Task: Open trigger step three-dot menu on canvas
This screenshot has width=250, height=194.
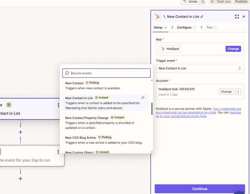Action: pyautogui.click(x=59, y=105)
